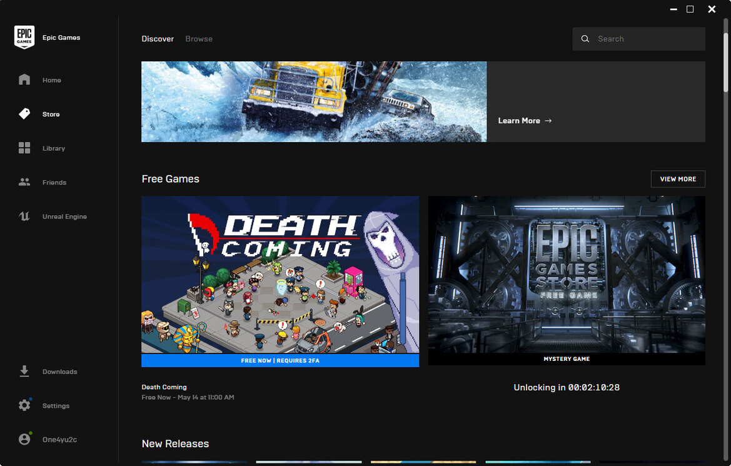Open Settings label in sidebar
This screenshot has height=466, width=731.
pos(56,406)
